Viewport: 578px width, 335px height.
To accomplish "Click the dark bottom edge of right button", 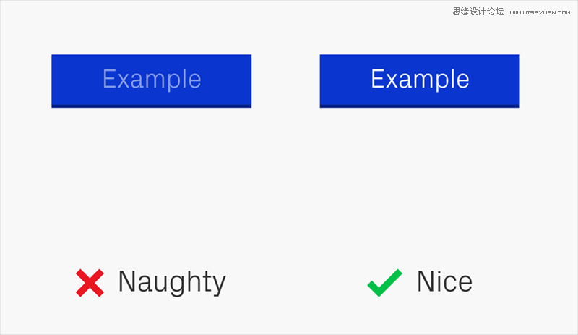I will [x=420, y=106].
